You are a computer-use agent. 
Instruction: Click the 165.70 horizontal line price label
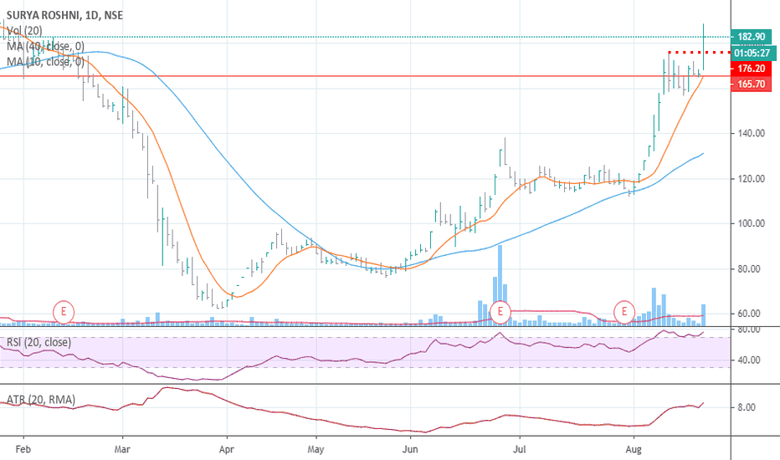[x=752, y=84]
